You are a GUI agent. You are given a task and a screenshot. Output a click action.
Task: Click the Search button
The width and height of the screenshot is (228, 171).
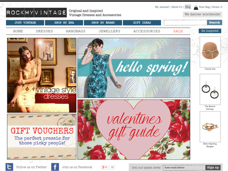pos(214,22)
